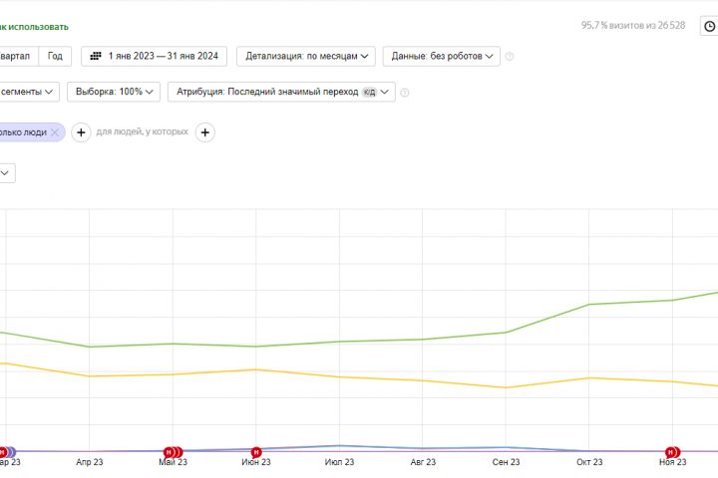Add condition with plus after только люди
Screen dimensions: 718x478
pyautogui.click(x=81, y=132)
